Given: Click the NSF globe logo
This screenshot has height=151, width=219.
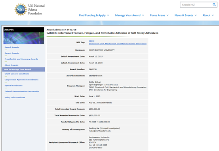Looking at the screenshot, I should tap(21, 10).
